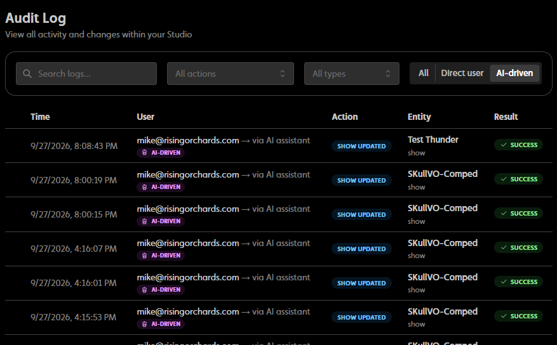Click SHOW UPDATED badge in 4:16:07 PM row
The height and width of the screenshot is (345, 557).
point(361,249)
